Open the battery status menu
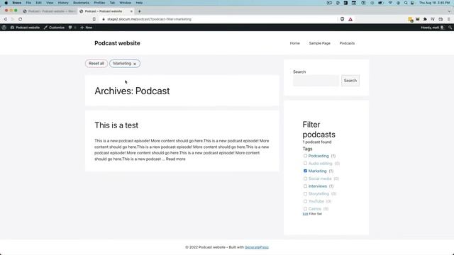454x255 pixels. pyautogui.click(x=381, y=3)
